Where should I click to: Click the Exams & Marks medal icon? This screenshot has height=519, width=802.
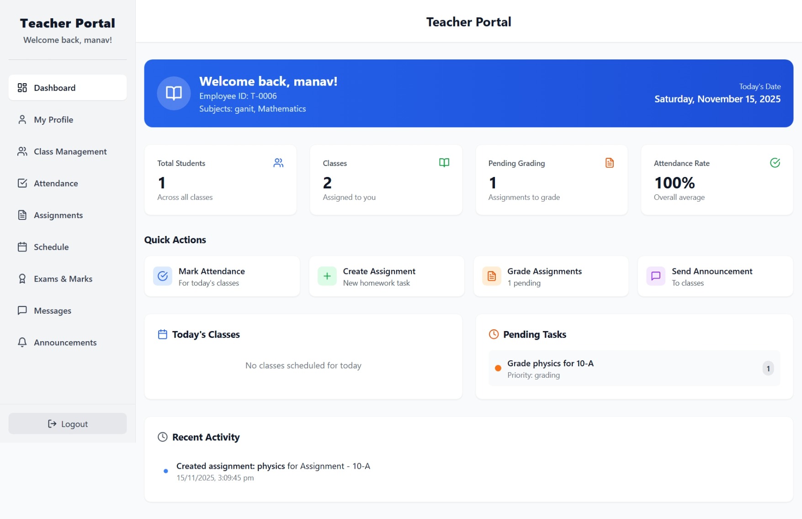click(x=22, y=278)
